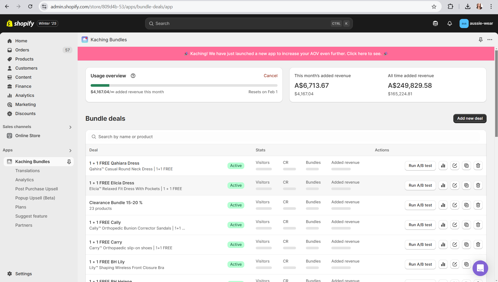
Task: Run A/B test for Clearance Bundle
Action: [420, 205]
